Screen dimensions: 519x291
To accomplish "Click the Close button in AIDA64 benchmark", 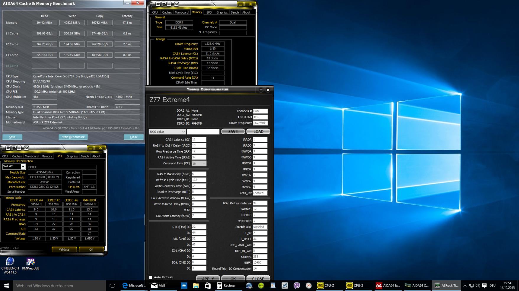I will (134, 137).
